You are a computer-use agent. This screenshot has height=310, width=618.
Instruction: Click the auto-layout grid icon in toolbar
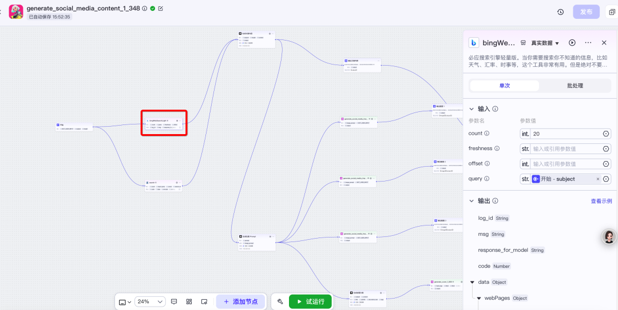click(189, 301)
